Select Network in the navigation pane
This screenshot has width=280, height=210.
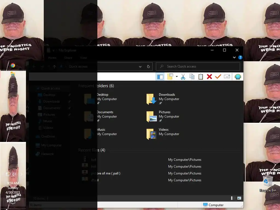point(47,154)
